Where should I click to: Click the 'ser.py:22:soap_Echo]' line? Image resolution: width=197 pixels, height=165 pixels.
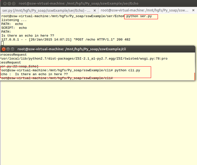19,67
